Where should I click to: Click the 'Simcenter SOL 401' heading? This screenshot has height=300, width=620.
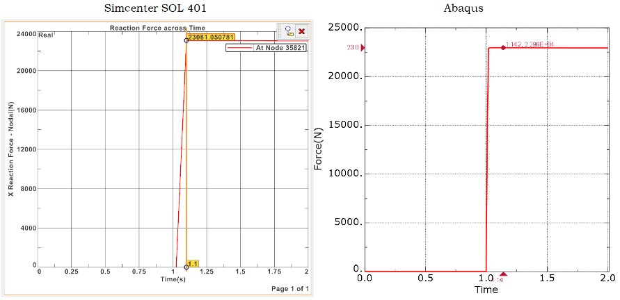click(x=155, y=8)
